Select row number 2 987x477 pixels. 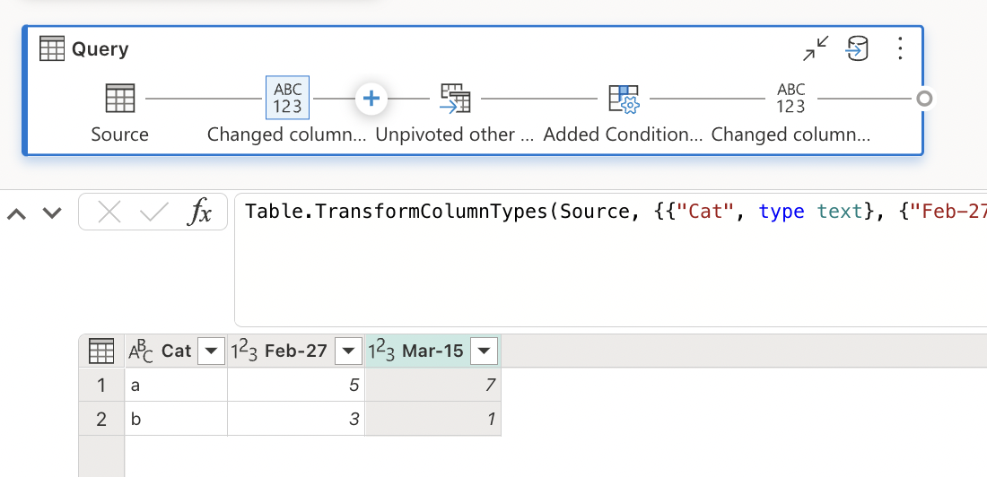click(101, 419)
